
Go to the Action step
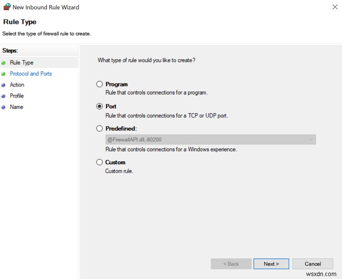point(17,85)
